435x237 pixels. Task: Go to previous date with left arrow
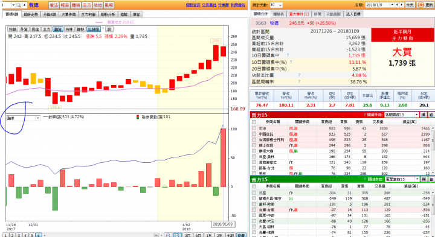397,5
